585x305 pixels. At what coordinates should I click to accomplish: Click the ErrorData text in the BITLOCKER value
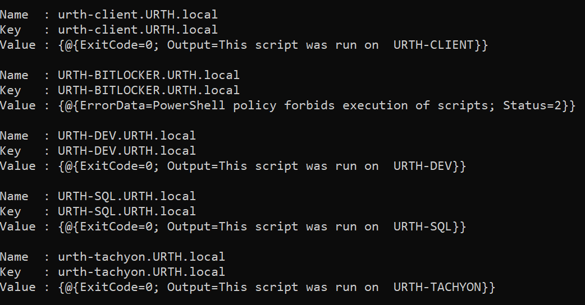(101, 105)
